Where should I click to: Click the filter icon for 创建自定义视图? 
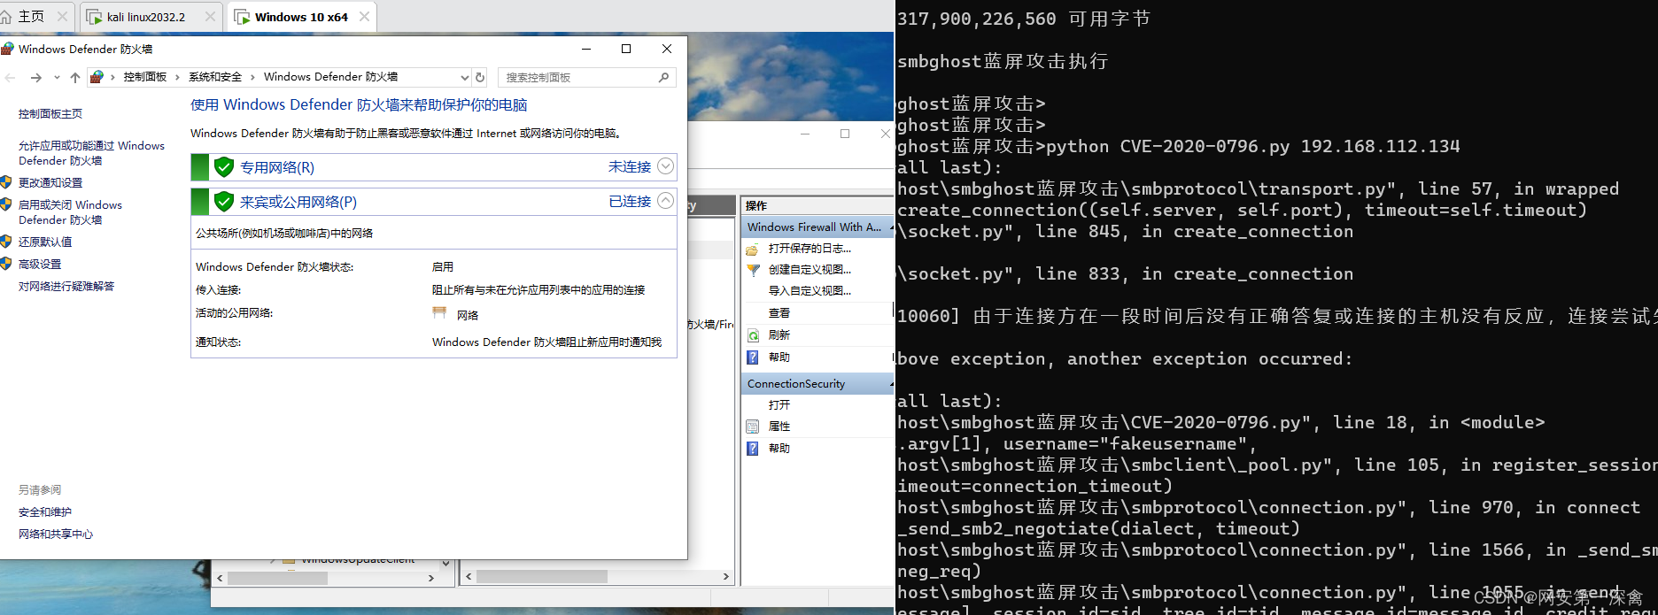(753, 270)
